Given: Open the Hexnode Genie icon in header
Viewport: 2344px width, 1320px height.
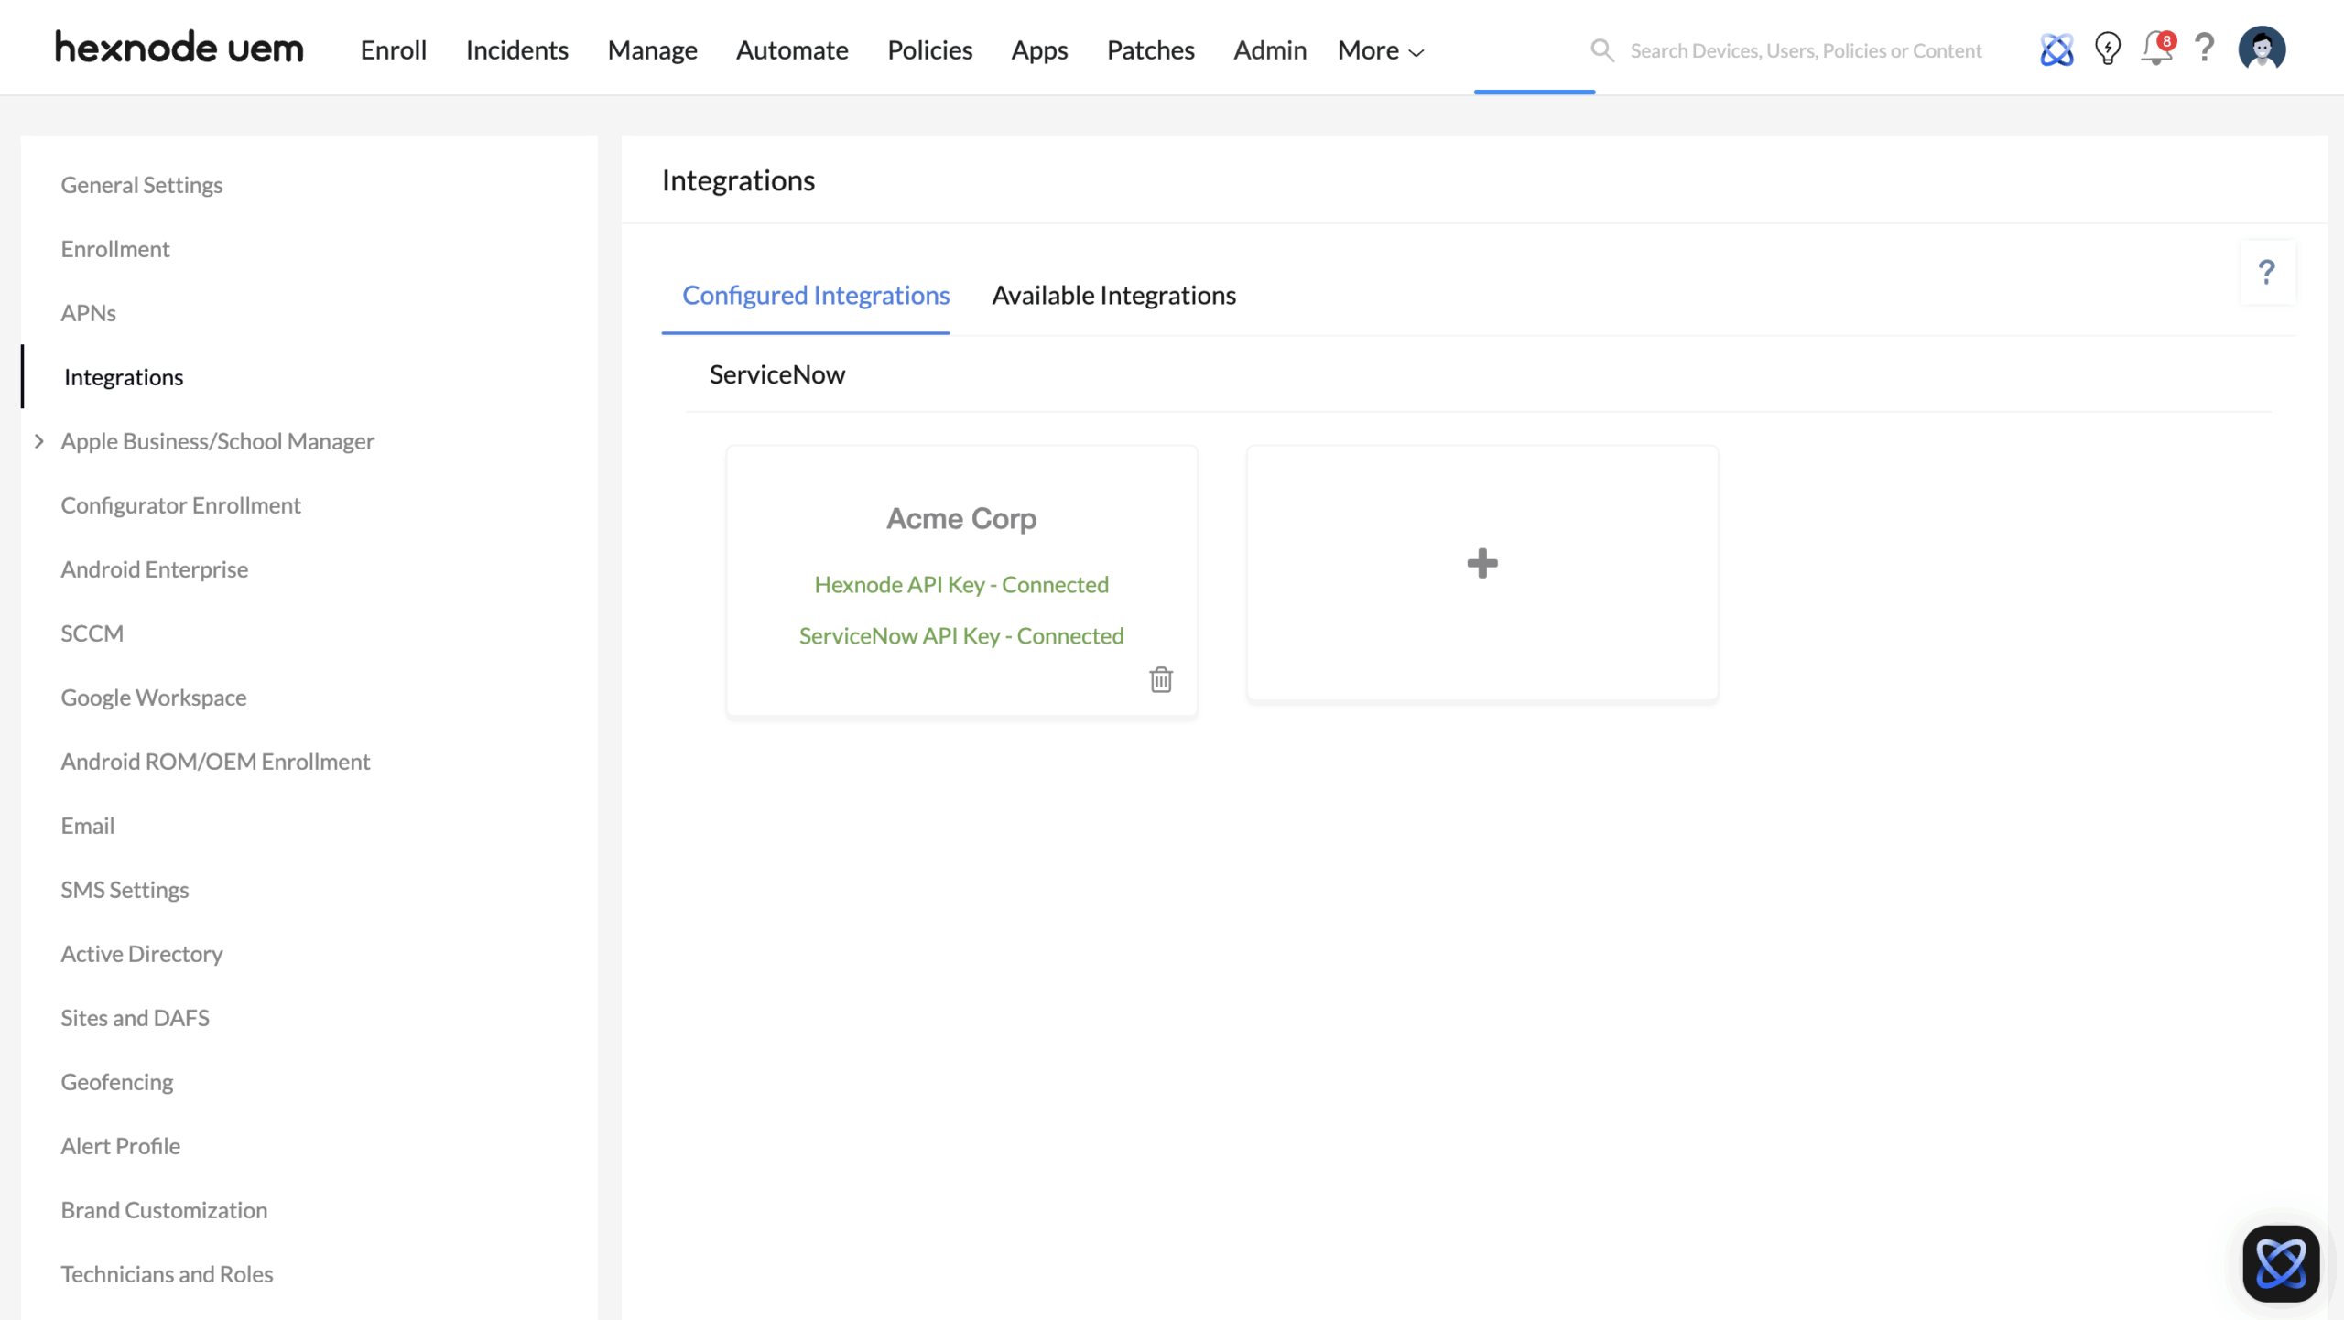Looking at the screenshot, I should point(2056,49).
